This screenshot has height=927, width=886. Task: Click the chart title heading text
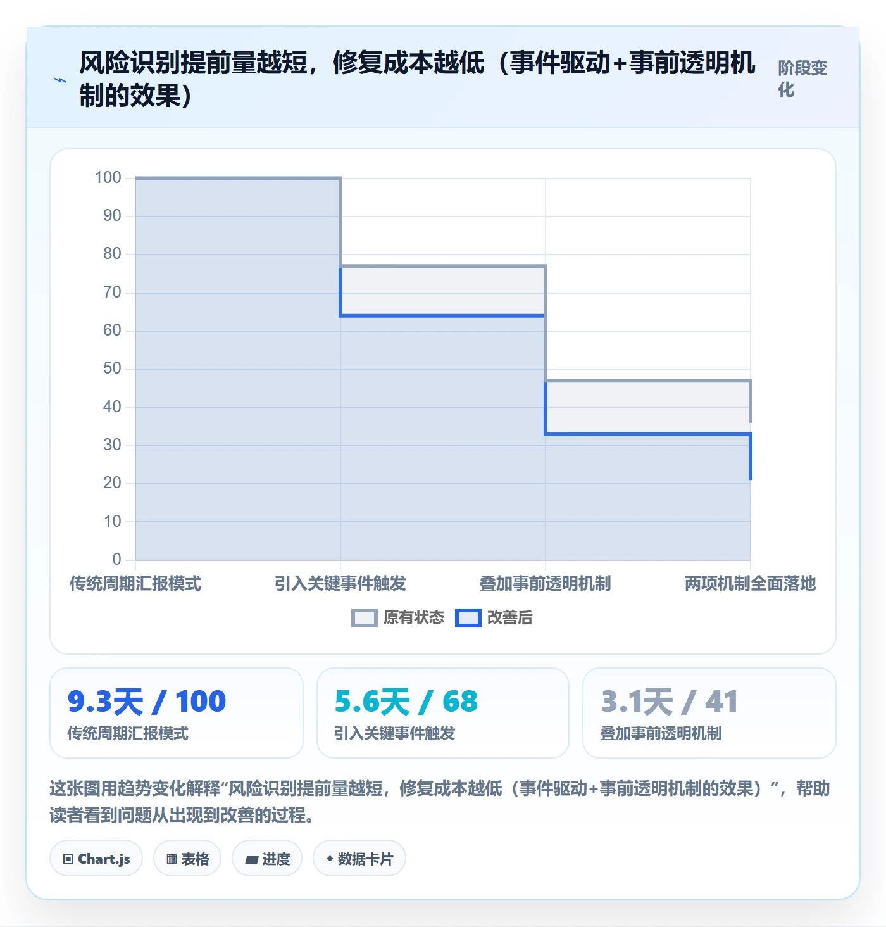click(417, 79)
